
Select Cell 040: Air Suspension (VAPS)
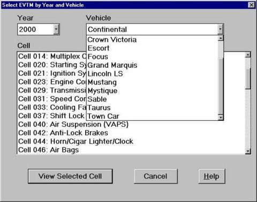tap(131, 124)
